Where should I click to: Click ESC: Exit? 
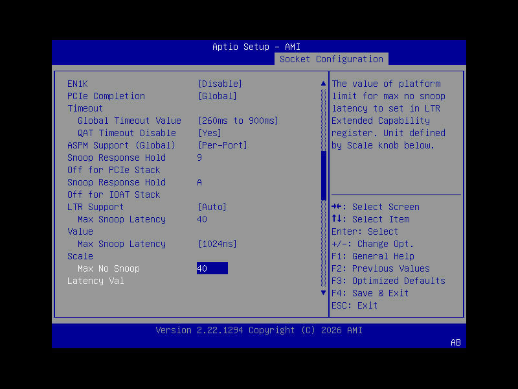[354, 305]
